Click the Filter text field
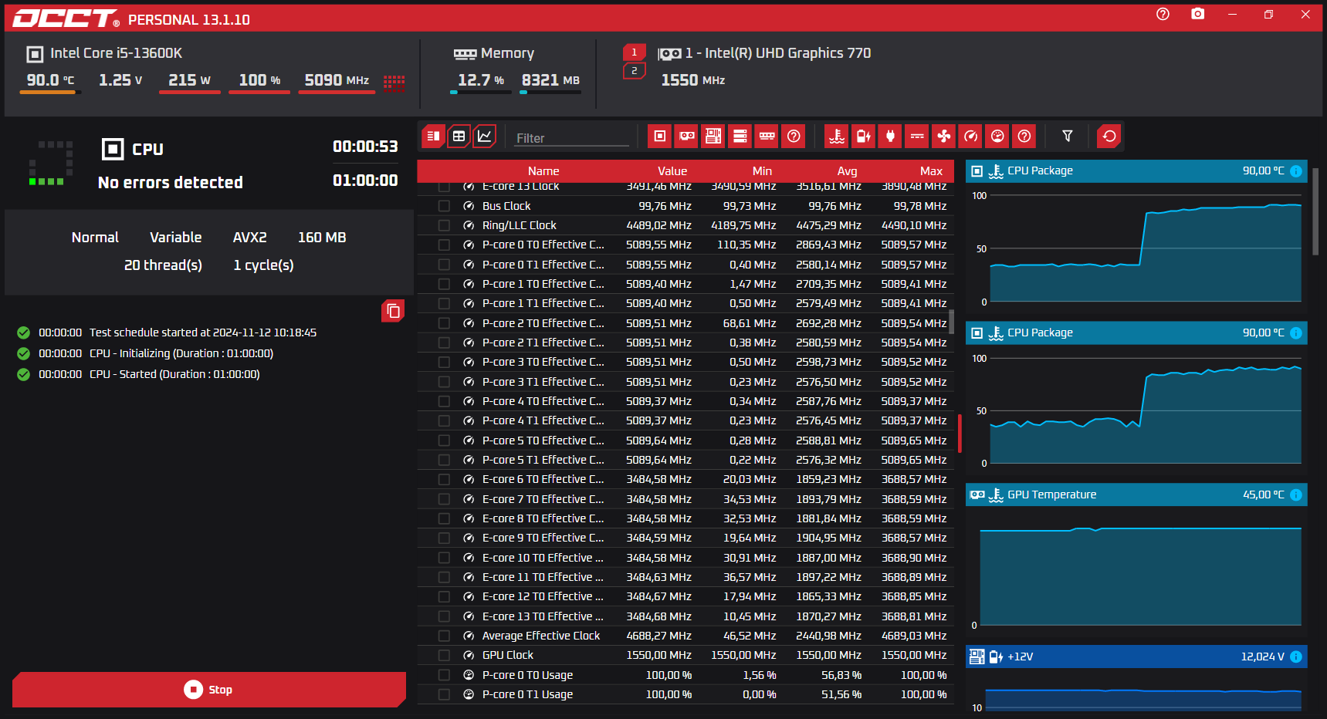The image size is (1327, 719). click(572, 138)
